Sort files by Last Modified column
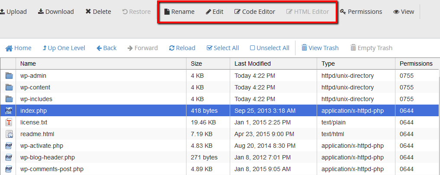The width and height of the screenshot is (440, 175). 252,64
